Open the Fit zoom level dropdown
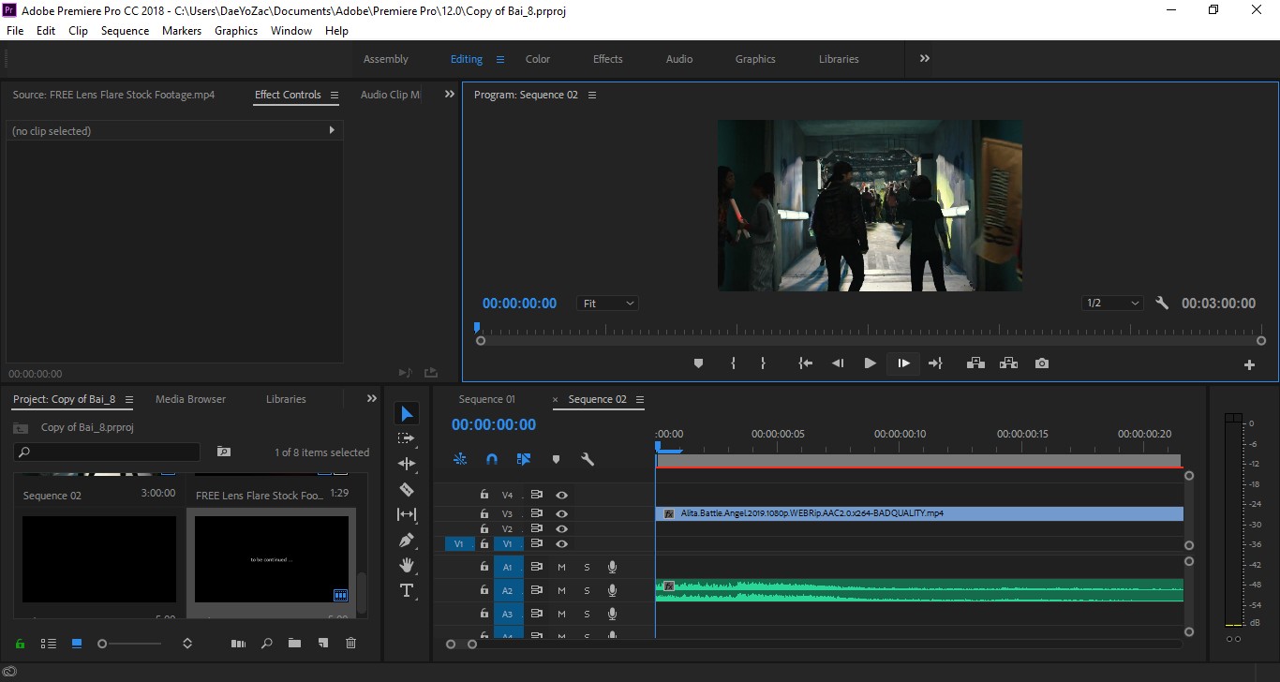This screenshot has width=1280, height=682. point(607,304)
